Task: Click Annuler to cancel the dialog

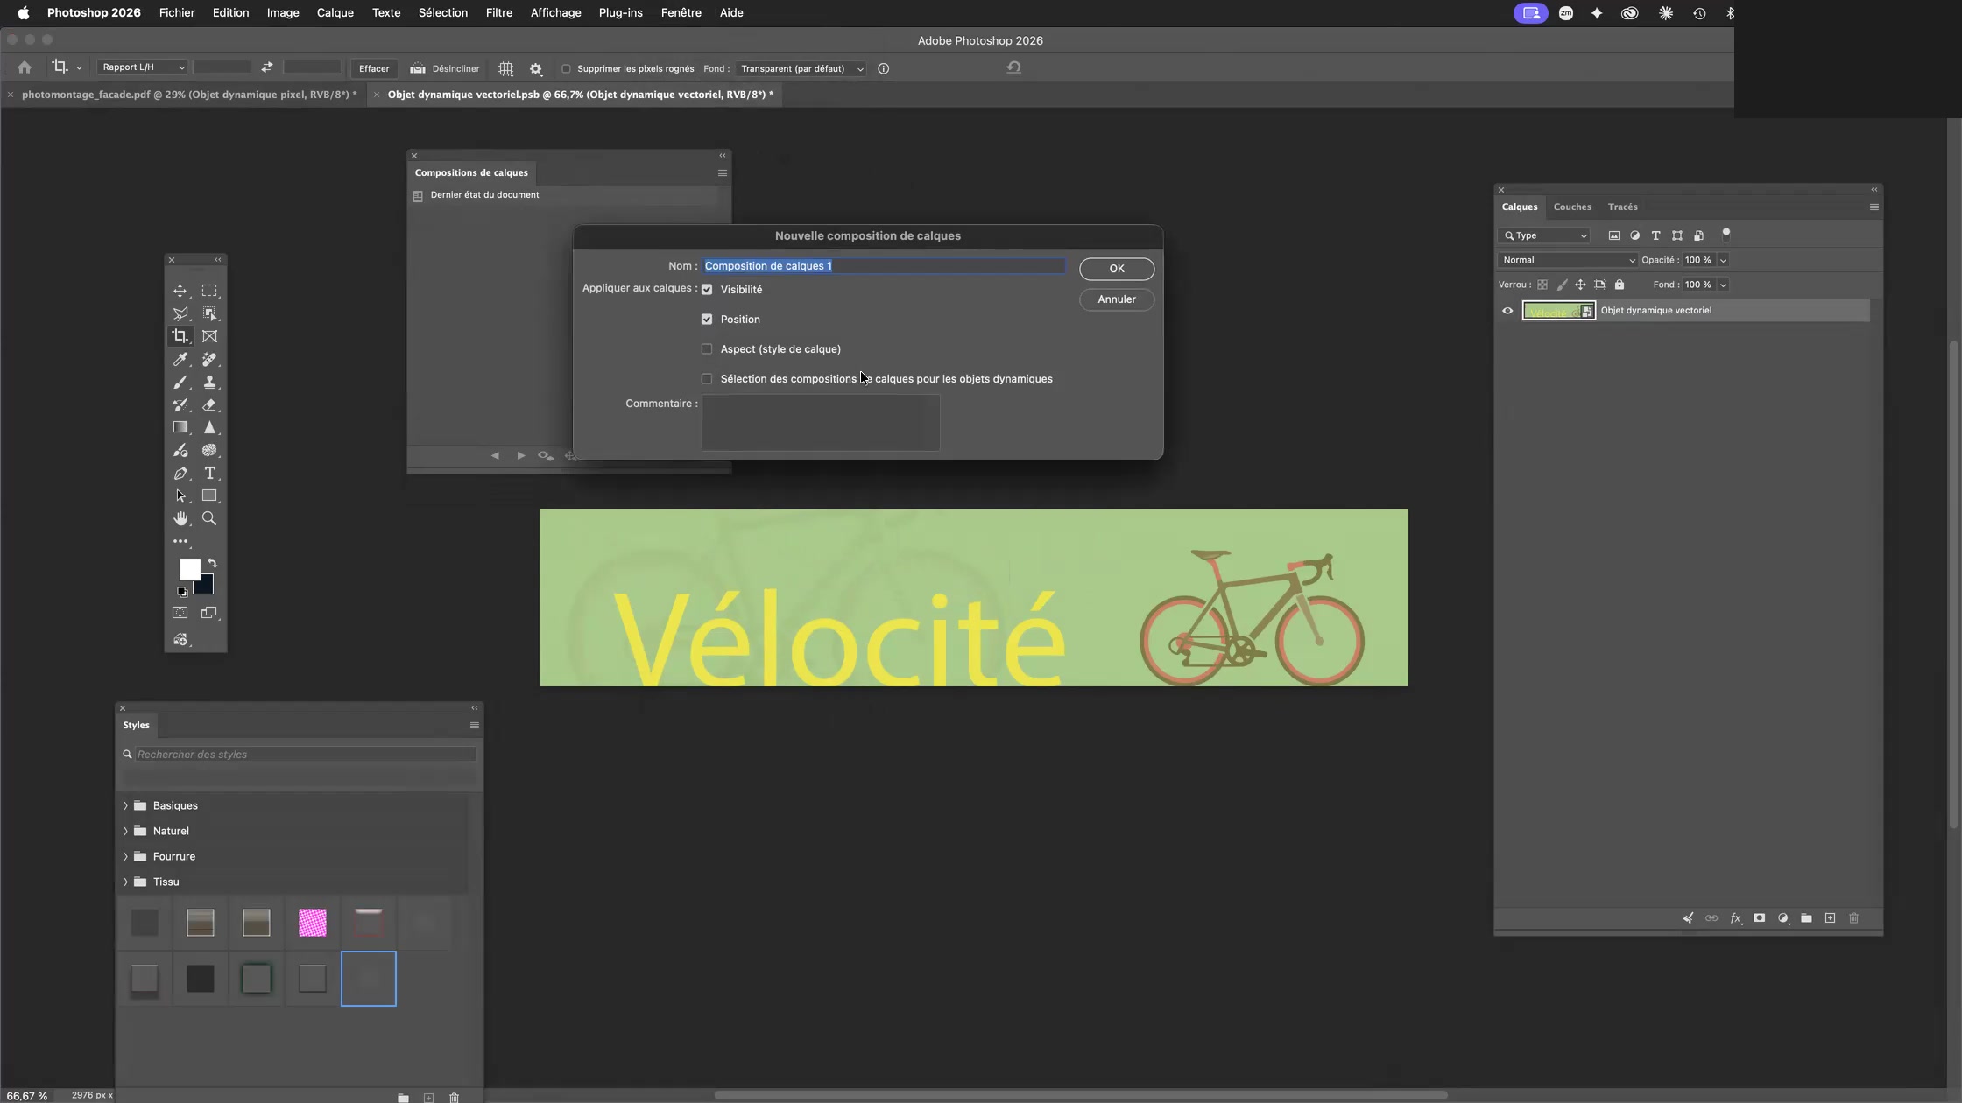Action: click(1116, 299)
